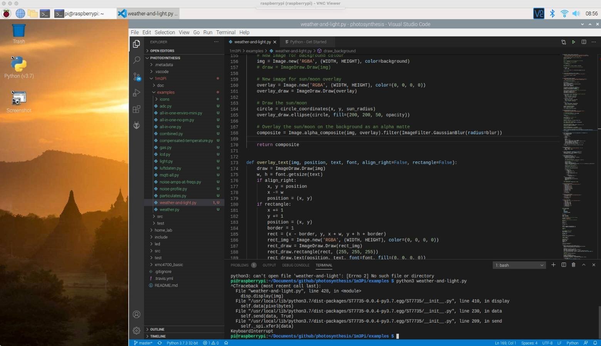
Task: Collapse the examples folder
Action: 166,92
